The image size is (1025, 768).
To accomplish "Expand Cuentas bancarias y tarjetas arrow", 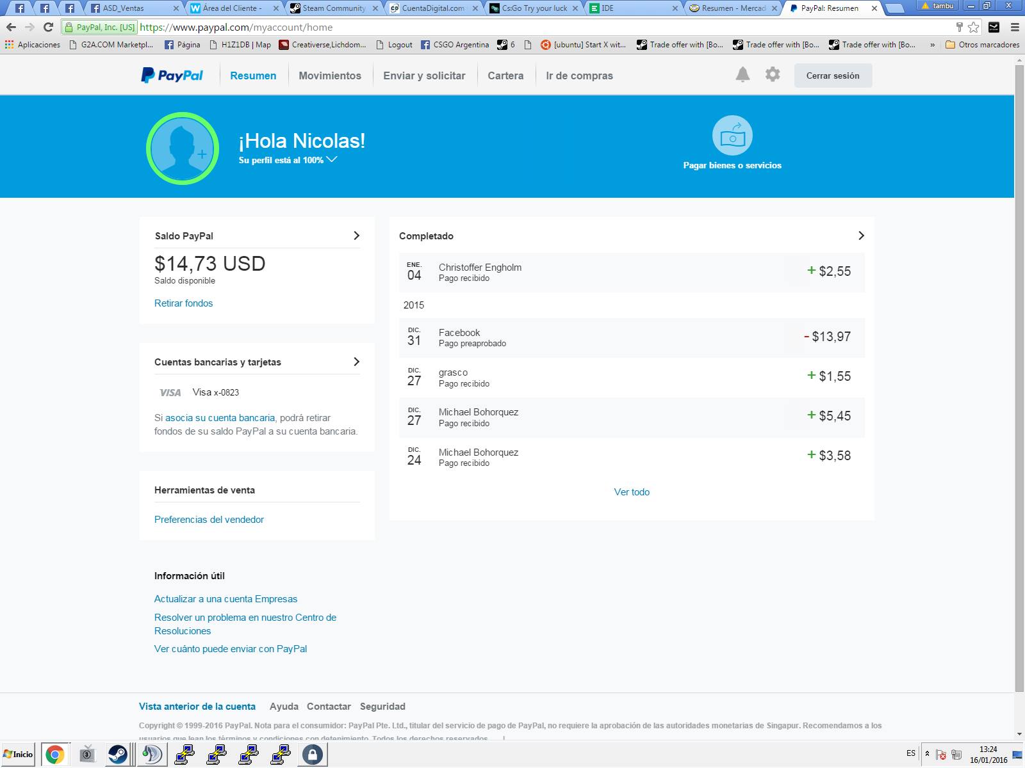I will coord(356,362).
